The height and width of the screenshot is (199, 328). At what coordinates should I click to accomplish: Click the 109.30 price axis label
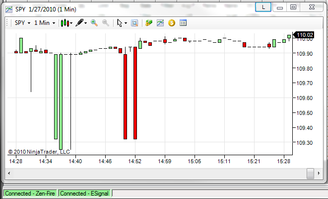(305, 143)
